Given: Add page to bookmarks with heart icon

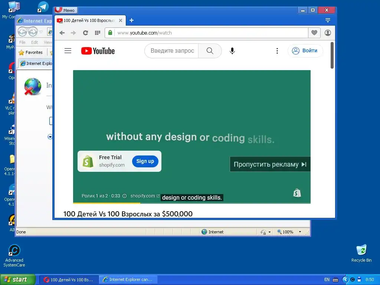Looking at the screenshot, I should [x=314, y=33].
